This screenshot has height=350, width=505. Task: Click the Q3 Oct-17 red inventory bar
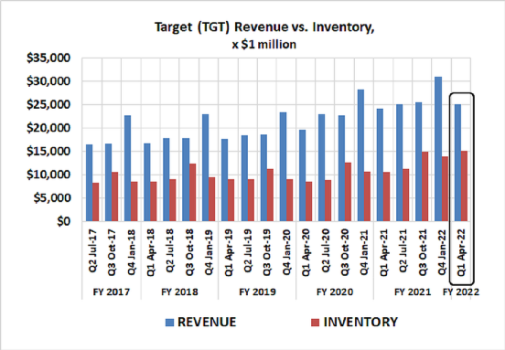pyautogui.click(x=115, y=196)
